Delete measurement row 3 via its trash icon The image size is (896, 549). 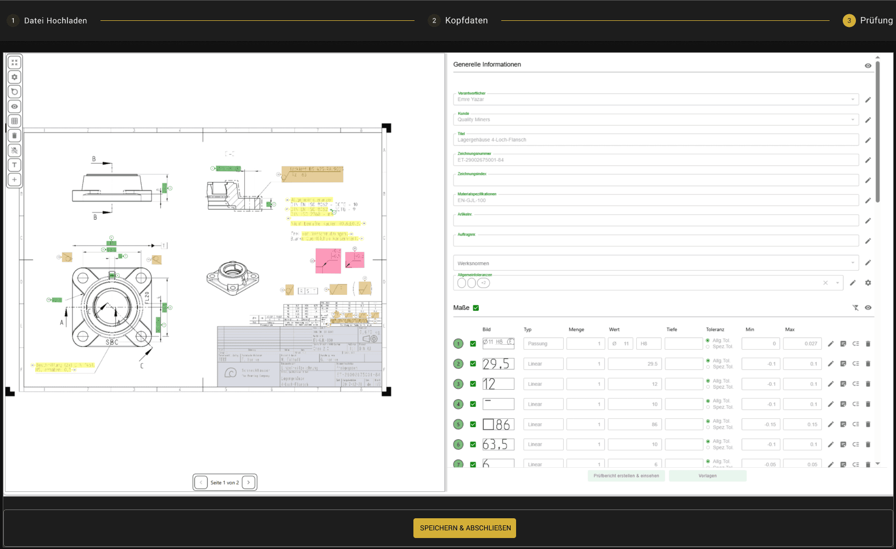867,384
